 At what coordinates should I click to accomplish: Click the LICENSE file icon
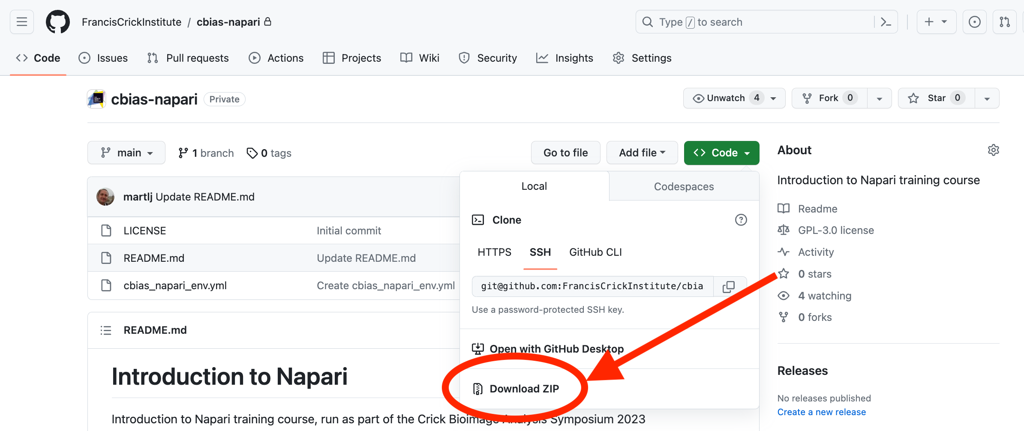pyautogui.click(x=106, y=230)
